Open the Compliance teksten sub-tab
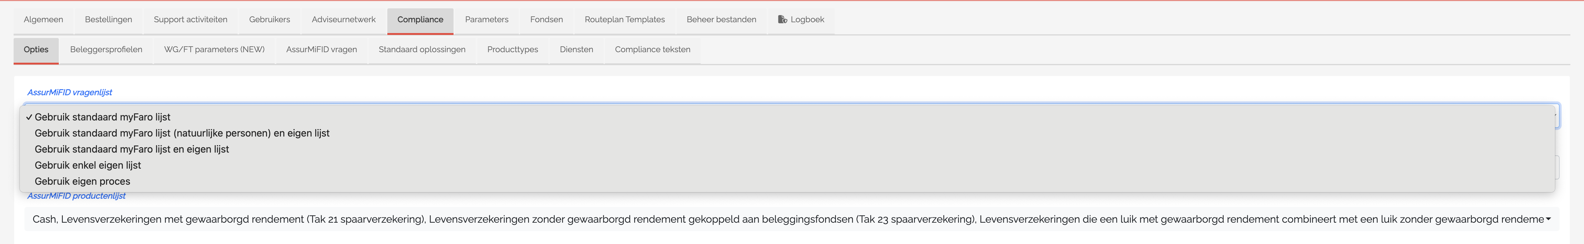Image resolution: width=1584 pixels, height=244 pixels. tap(652, 50)
